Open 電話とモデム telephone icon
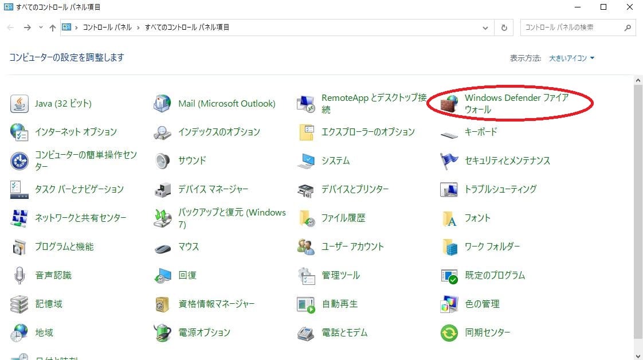Screen dimensions: 643x360 (x=305, y=334)
